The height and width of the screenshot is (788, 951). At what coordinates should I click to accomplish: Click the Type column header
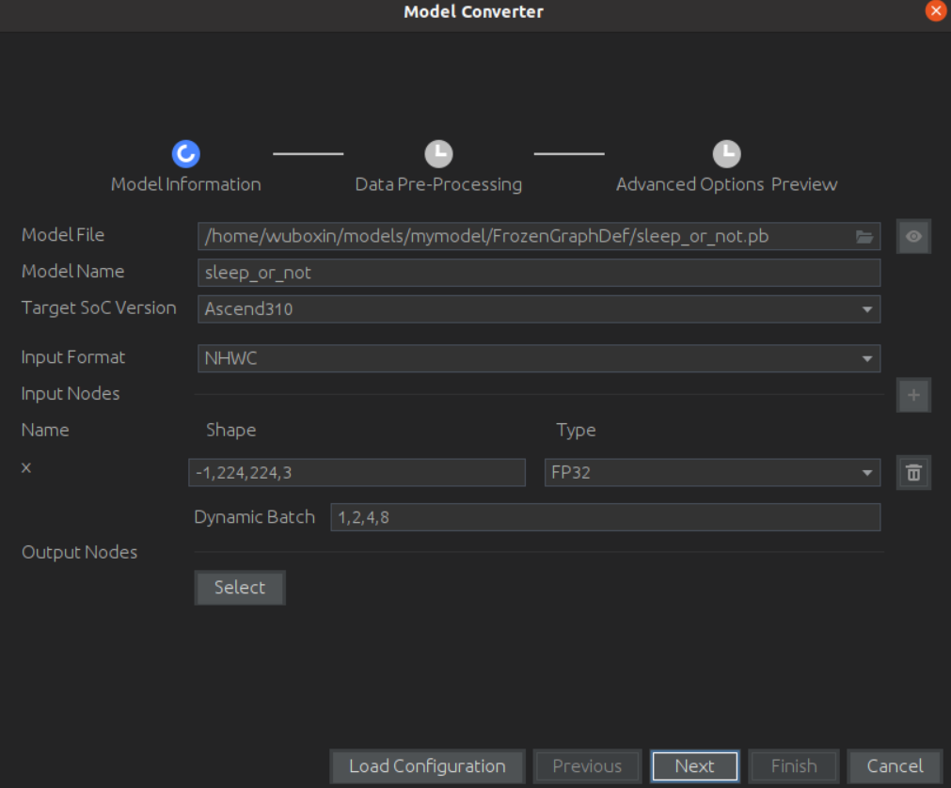[577, 430]
